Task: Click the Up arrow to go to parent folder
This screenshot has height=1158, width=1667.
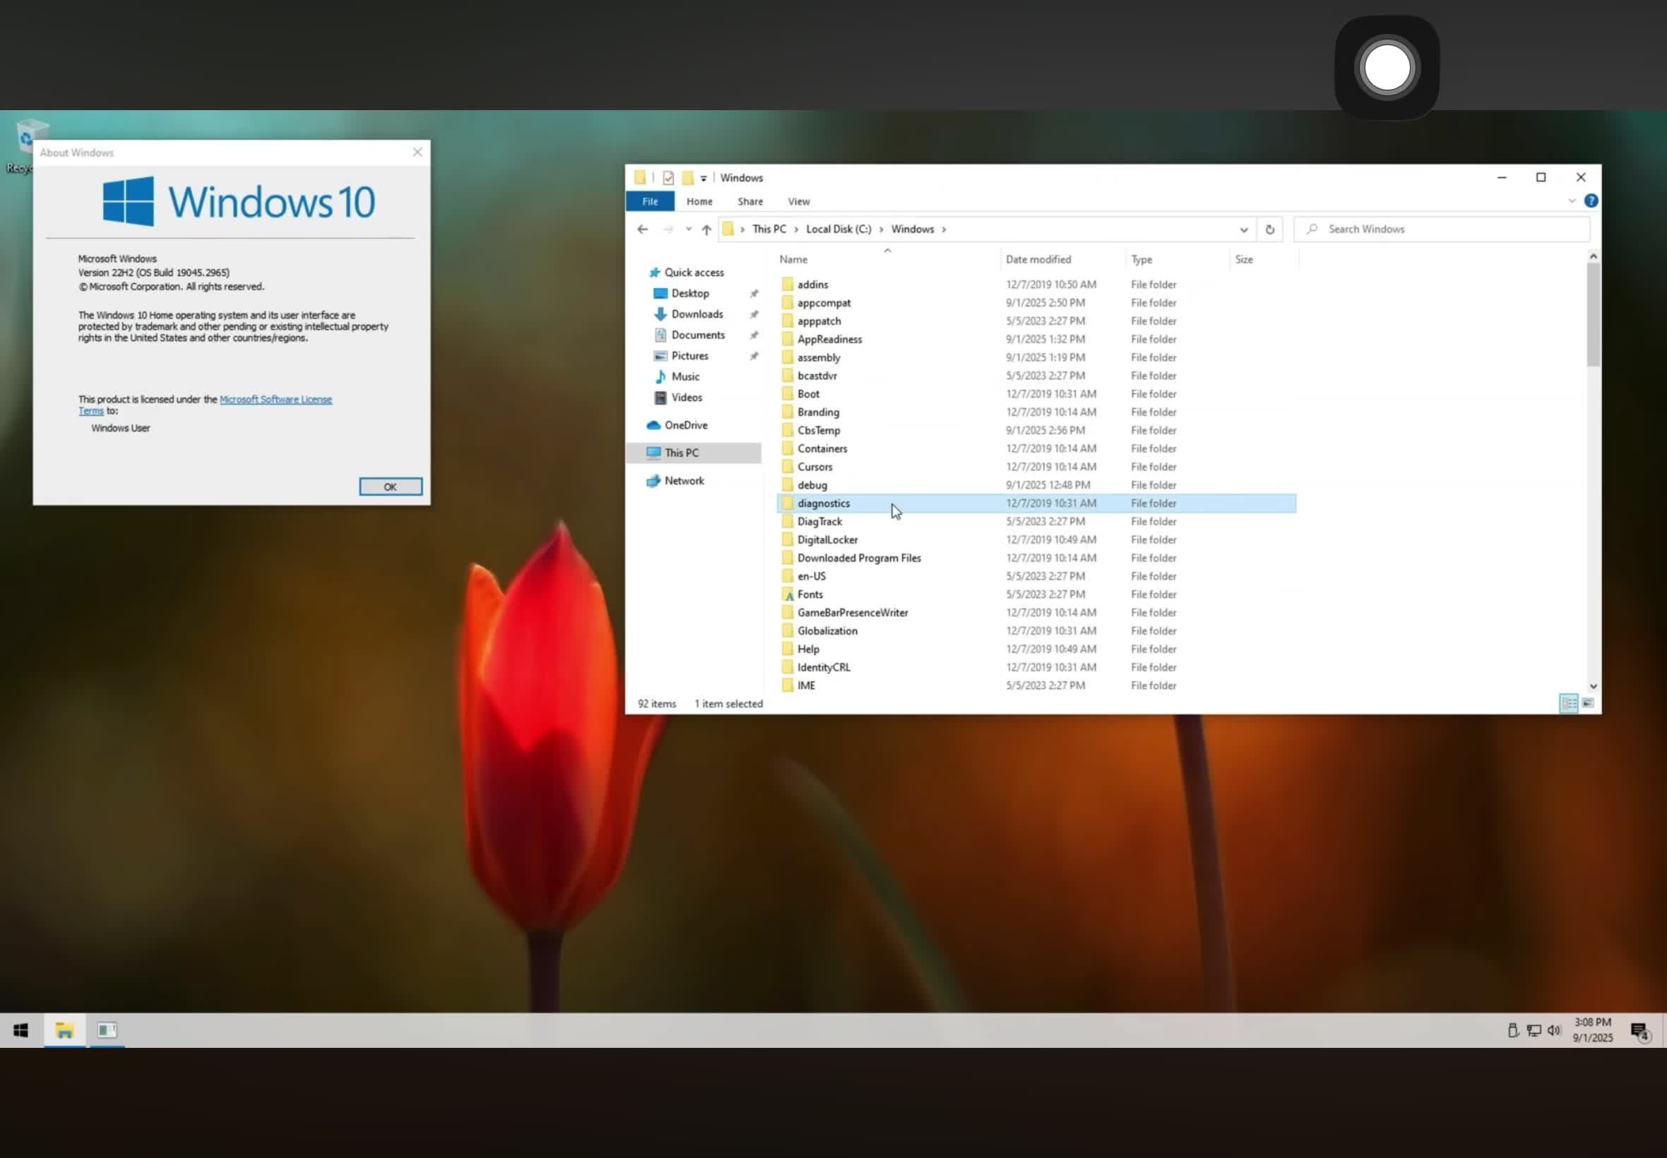Action: tap(706, 229)
